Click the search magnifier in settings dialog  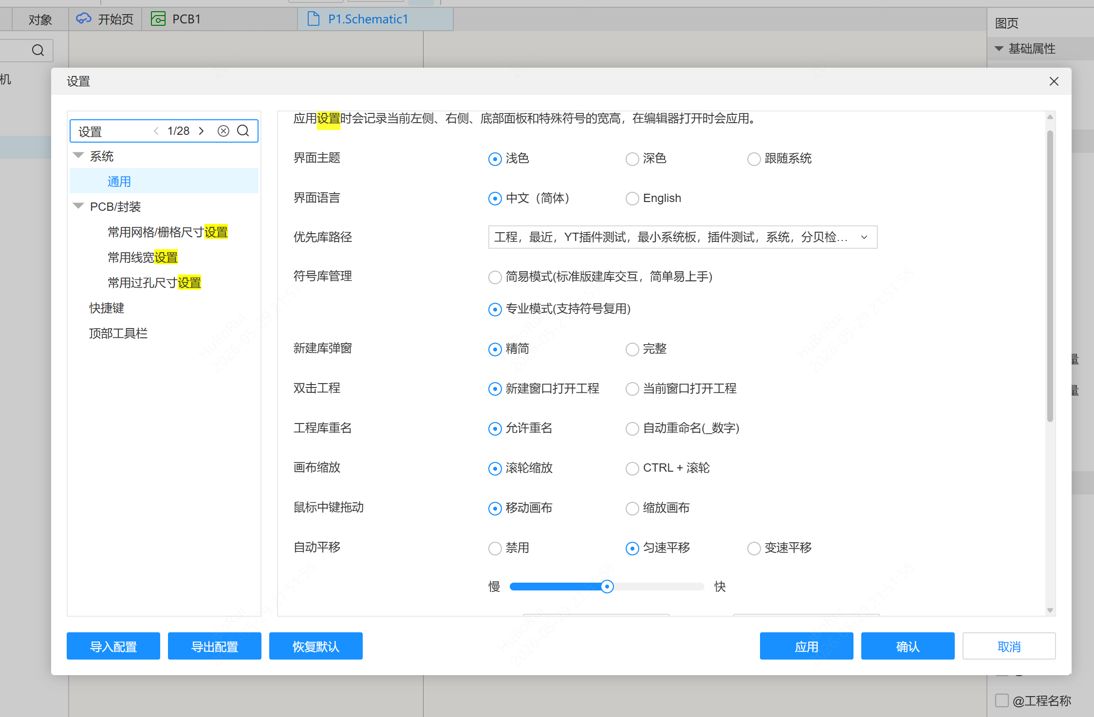tap(243, 131)
